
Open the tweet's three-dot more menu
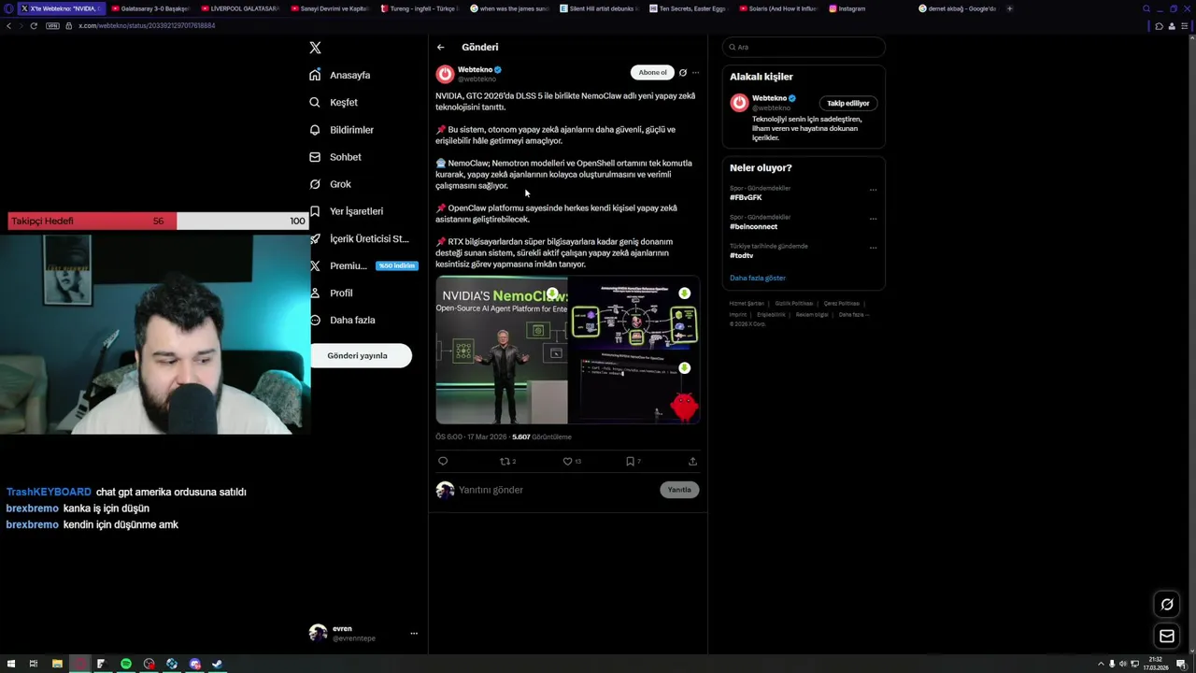[695, 72]
